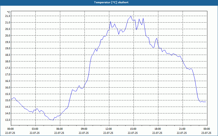The width and height of the screenshot is (218, 136).
Task: Click the 21:00 time label
Action: click(183, 129)
